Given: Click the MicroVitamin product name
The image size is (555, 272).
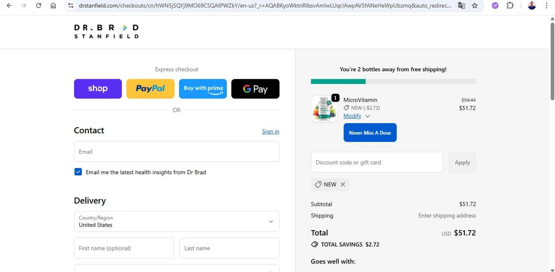Looking at the screenshot, I should tap(360, 100).
